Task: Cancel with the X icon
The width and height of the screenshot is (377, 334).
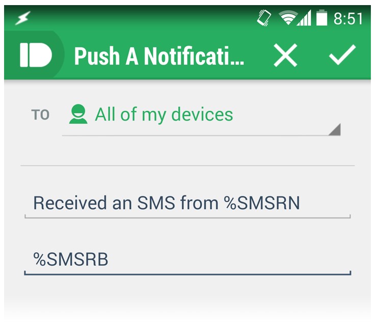Action: coord(285,55)
